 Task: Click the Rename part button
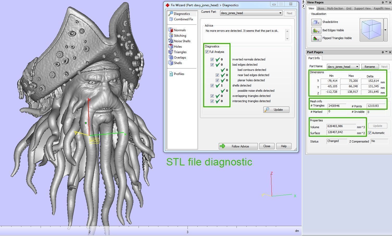[370, 67]
